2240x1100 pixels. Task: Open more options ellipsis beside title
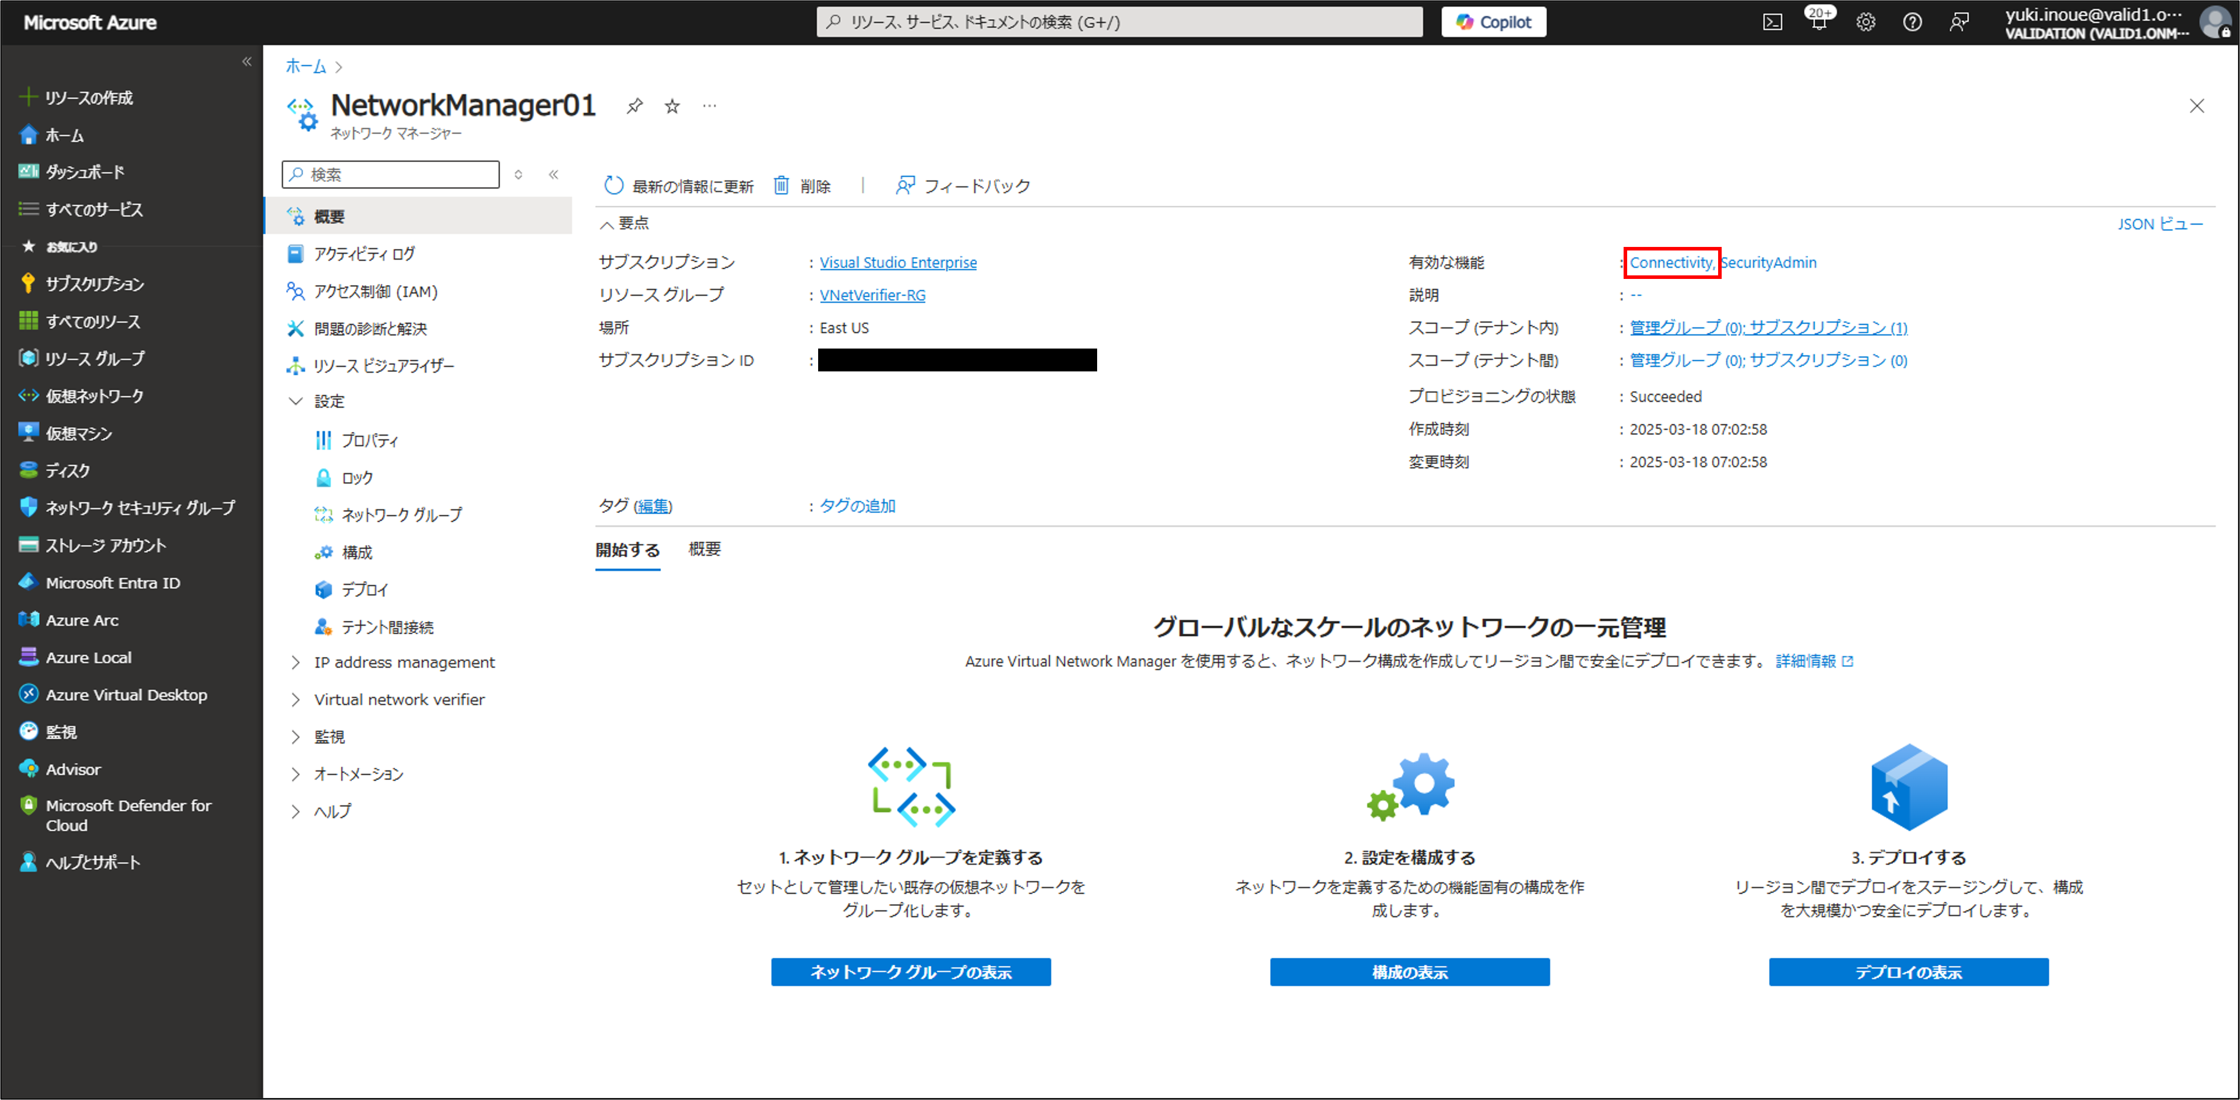709,106
